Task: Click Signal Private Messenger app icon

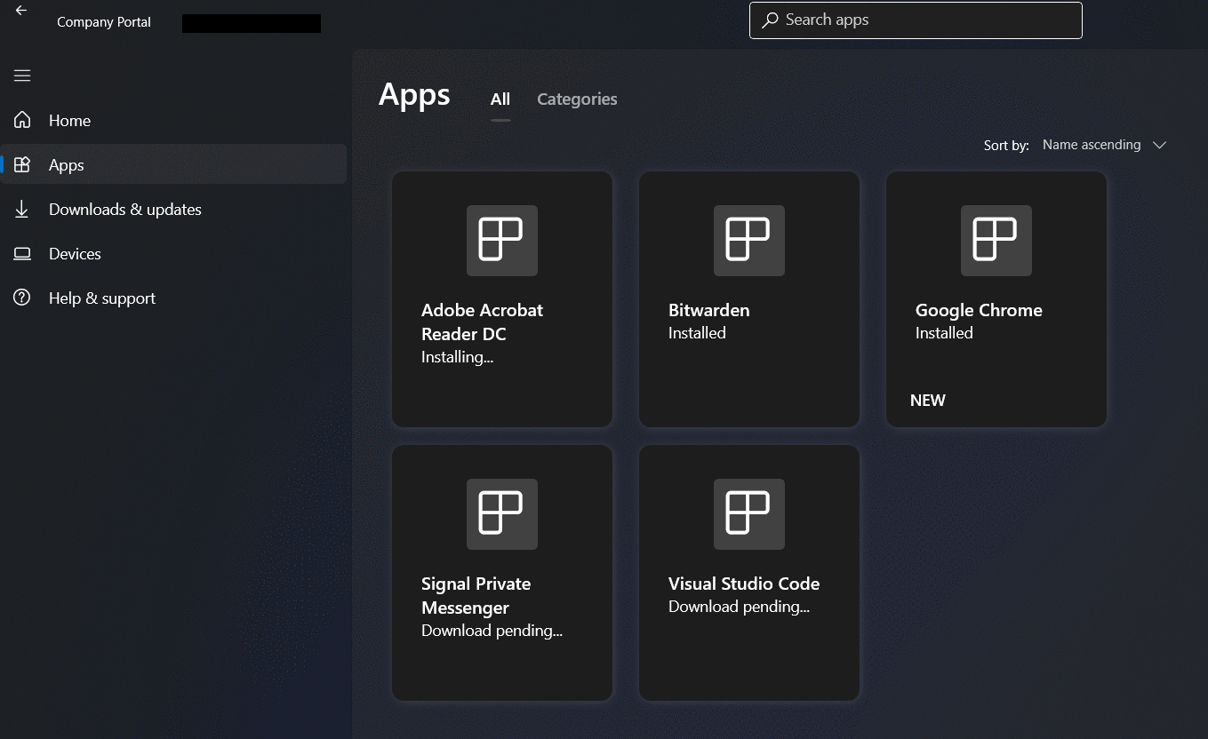Action: [x=502, y=514]
